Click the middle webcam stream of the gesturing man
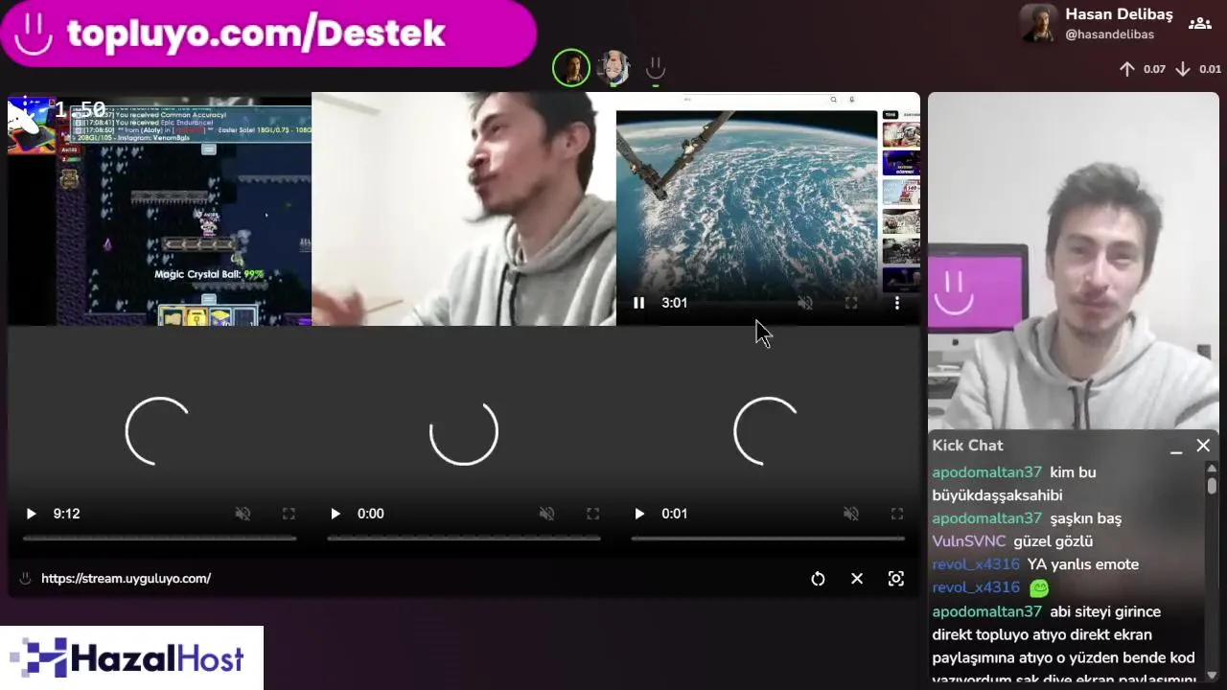The width and height of the screenshot is (1227, 690). point(464,209)
